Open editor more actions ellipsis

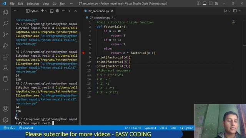241,11
